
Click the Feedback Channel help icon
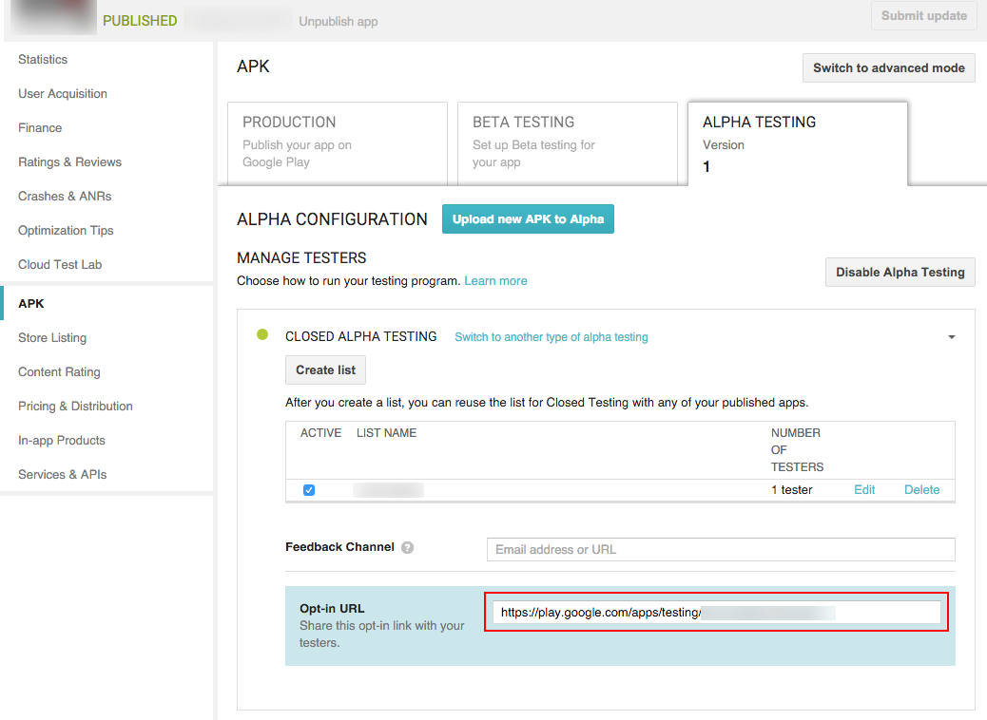407,548
